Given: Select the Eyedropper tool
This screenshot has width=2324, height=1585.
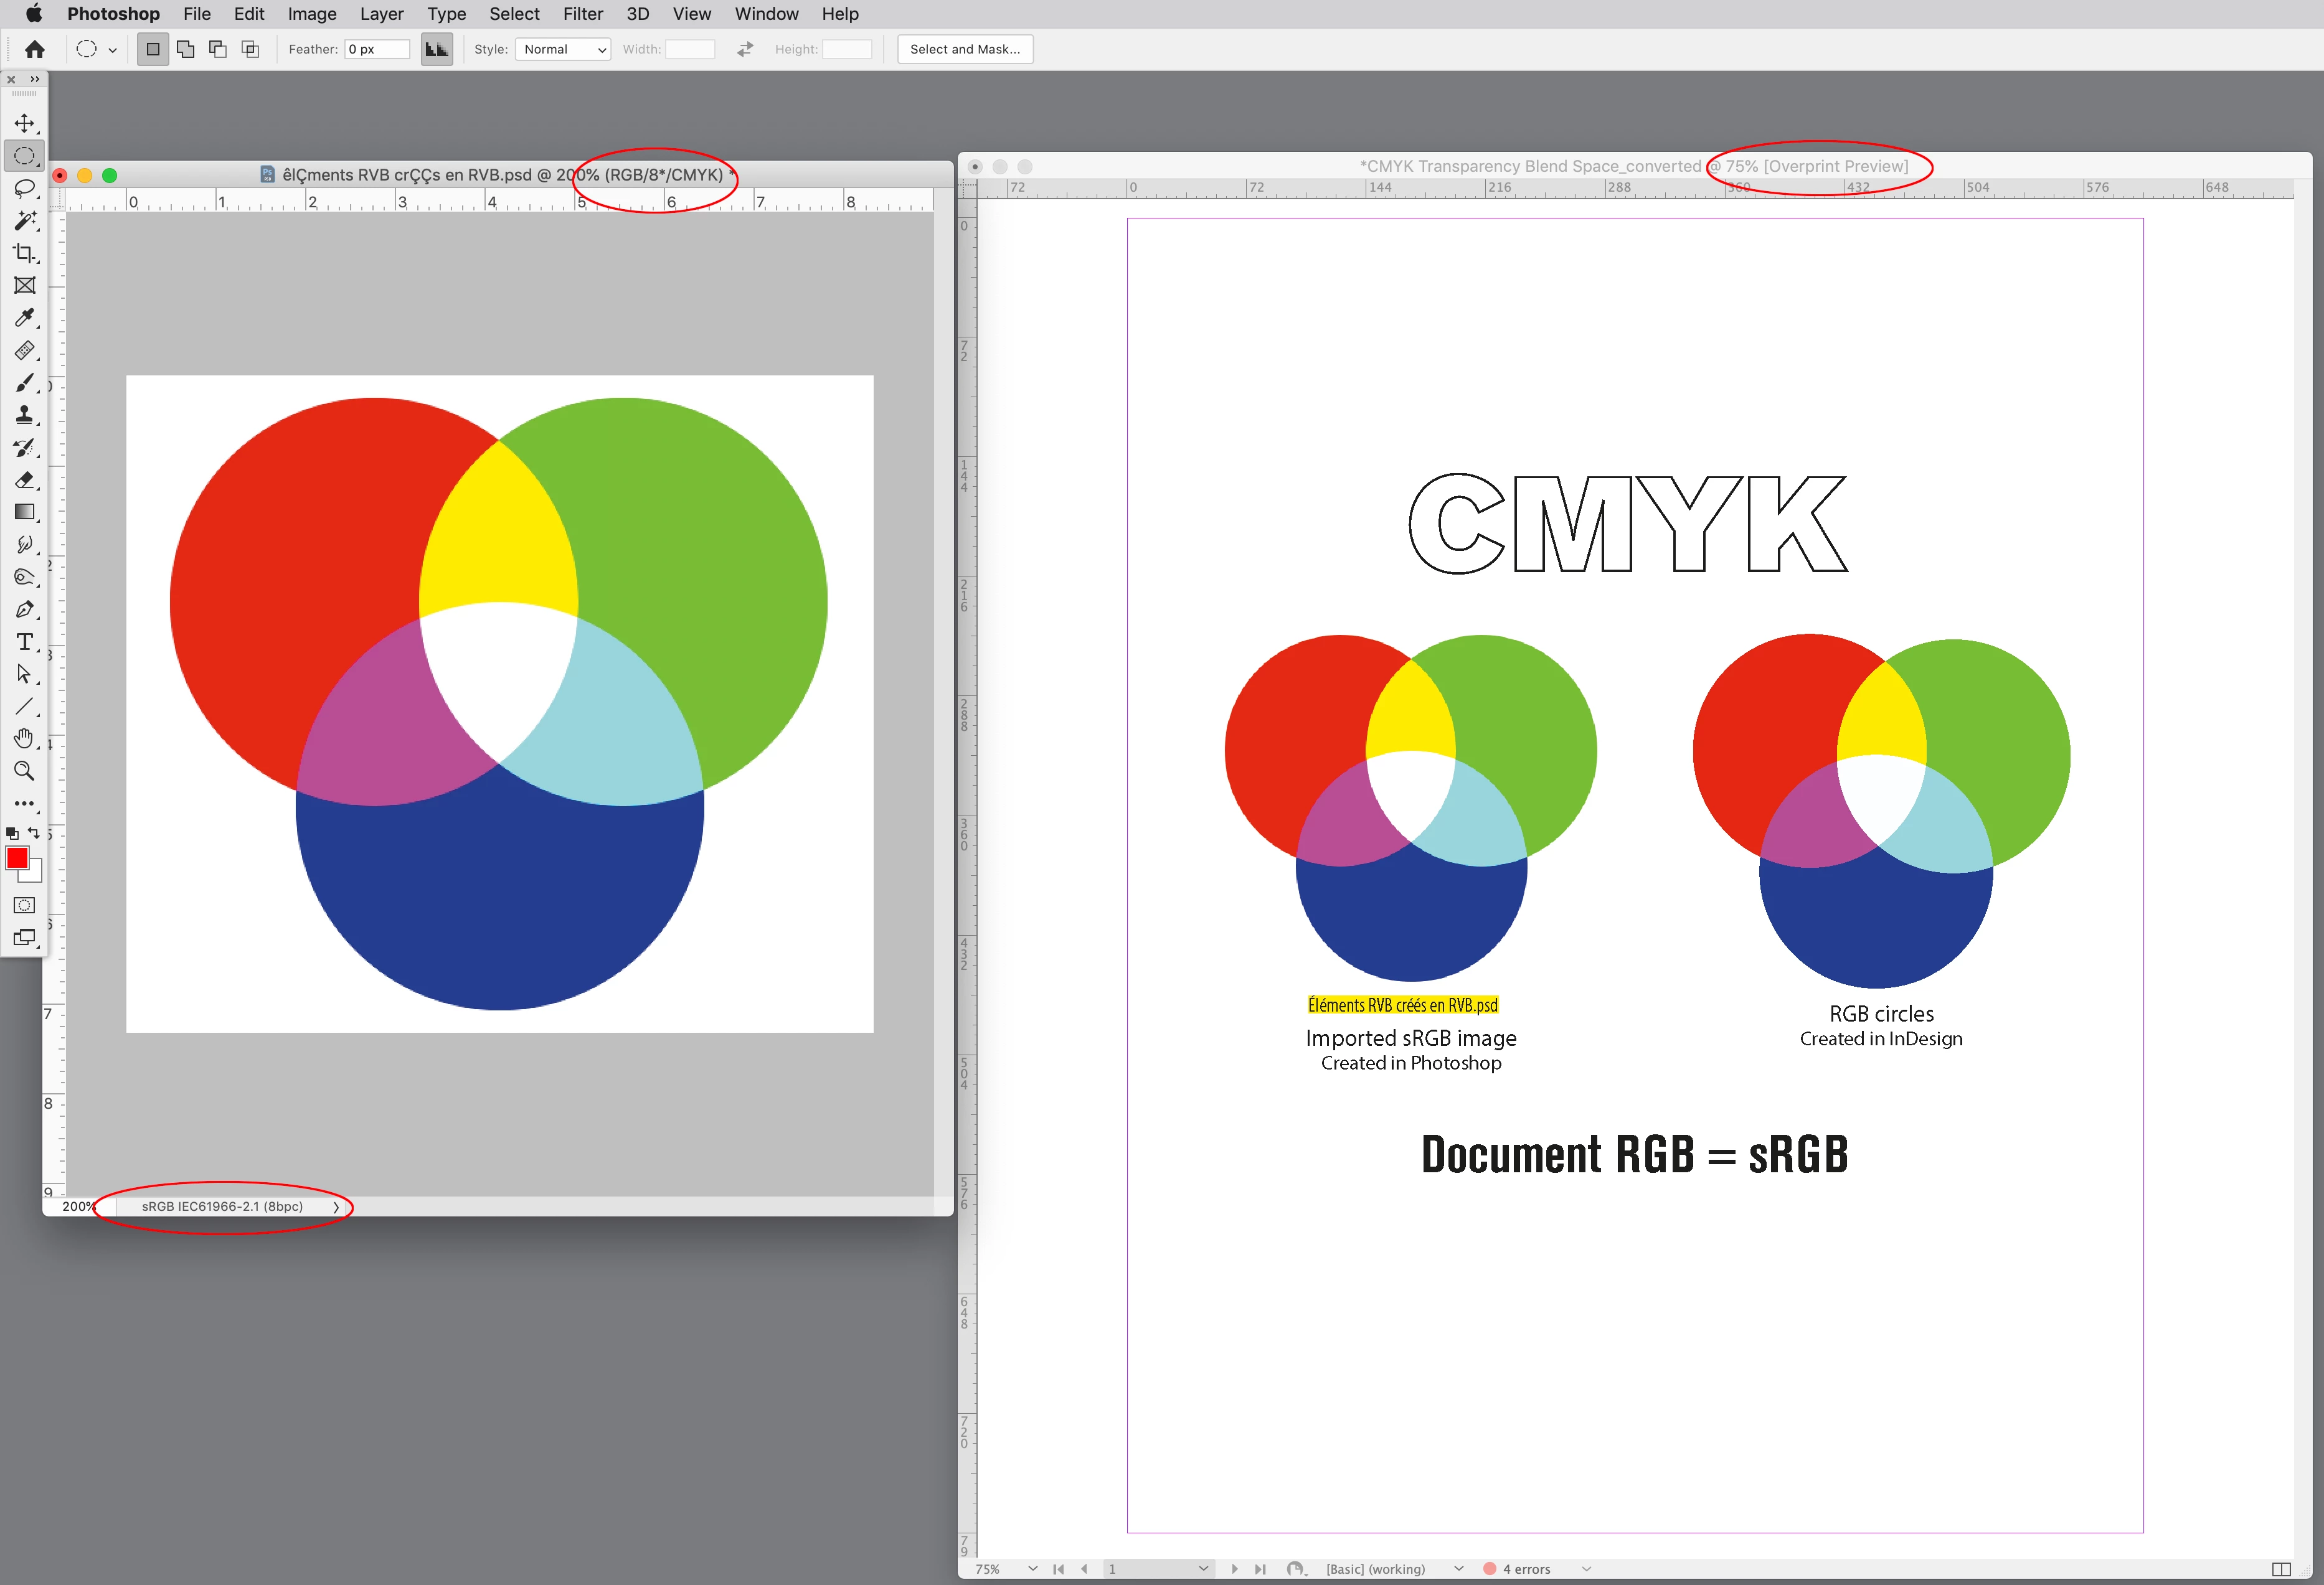Looking at the screenshot, I should [24, 317].
